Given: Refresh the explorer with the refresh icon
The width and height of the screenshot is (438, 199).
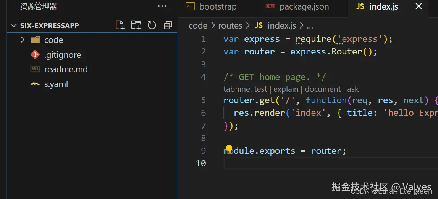Looking at the screenshot, I should [152, 25].
